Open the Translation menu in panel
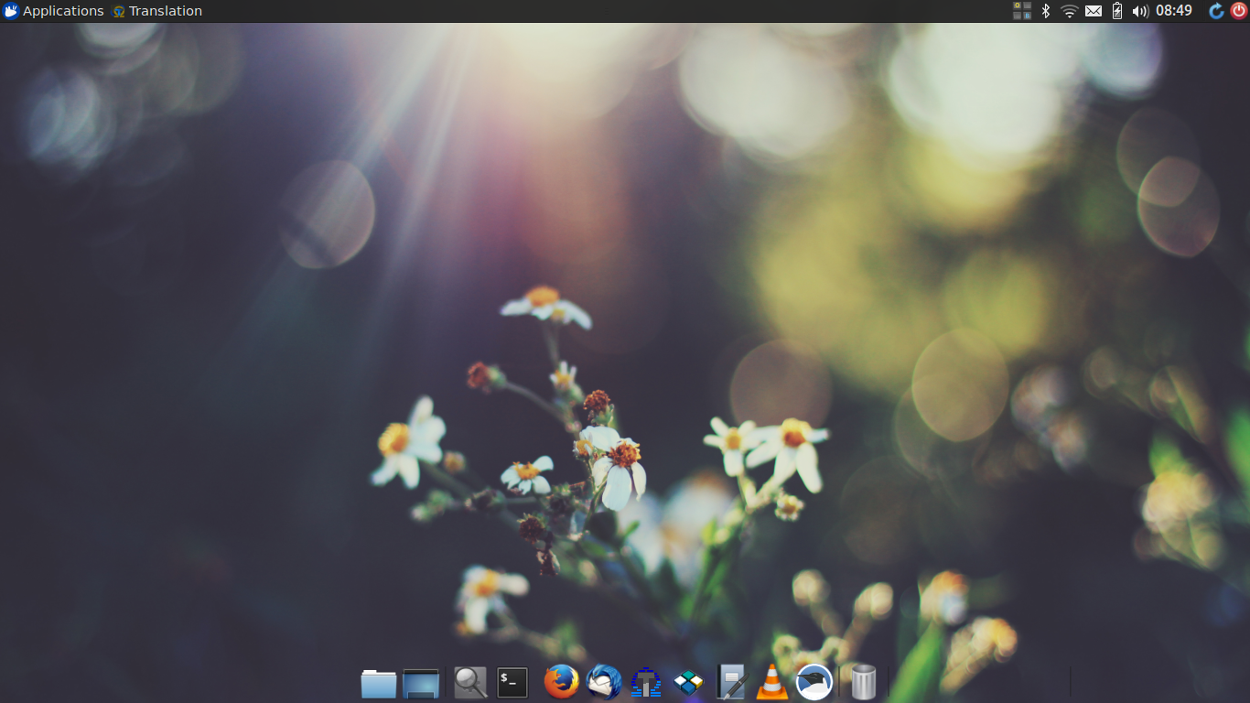 [156, 11]
